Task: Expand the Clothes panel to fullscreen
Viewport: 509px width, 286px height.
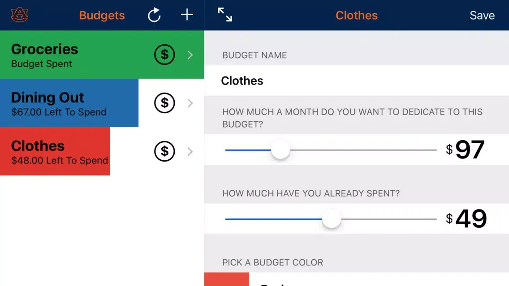Action: (x=225, y=15)
